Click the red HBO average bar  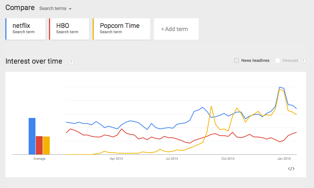(39, 145)
